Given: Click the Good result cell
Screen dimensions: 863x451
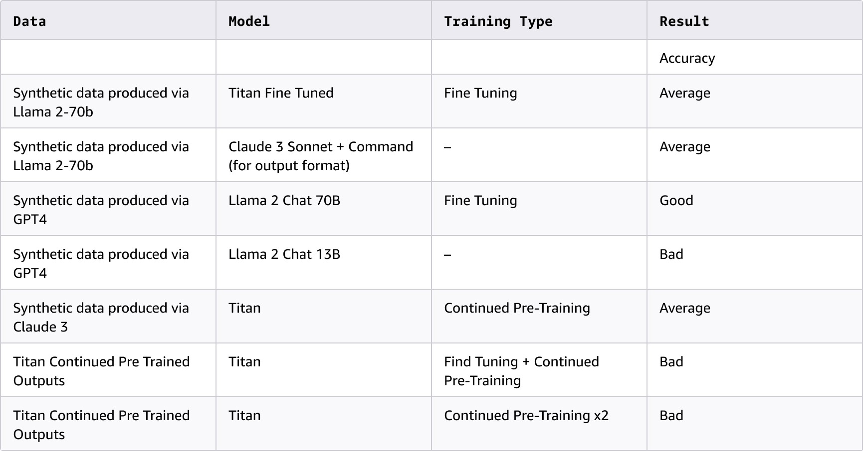Looking at the screenshot, I should [x=676, y=201].
